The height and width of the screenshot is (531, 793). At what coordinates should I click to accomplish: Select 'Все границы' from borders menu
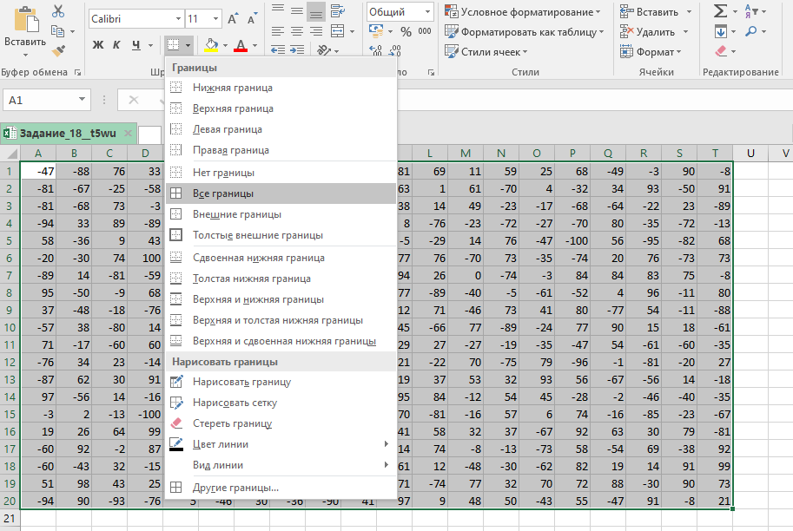tap(223, 193)
